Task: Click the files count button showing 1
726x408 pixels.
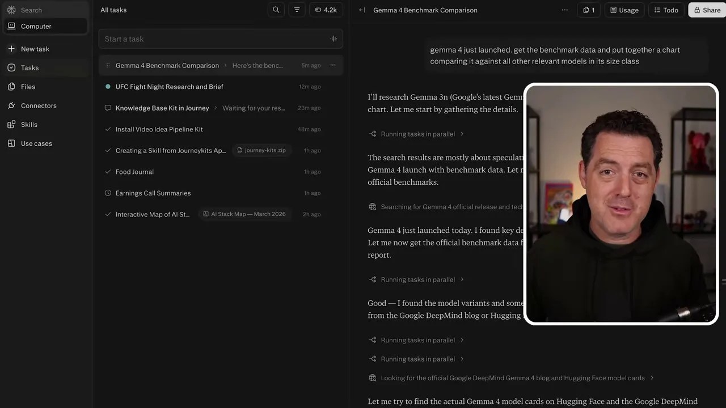Action: (589, 10)
